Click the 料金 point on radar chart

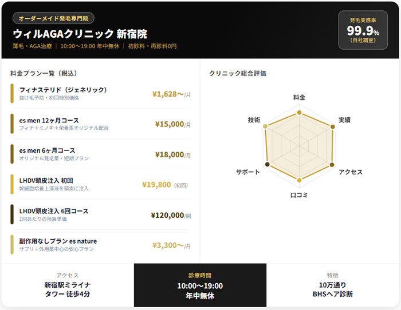click(299, 107)
